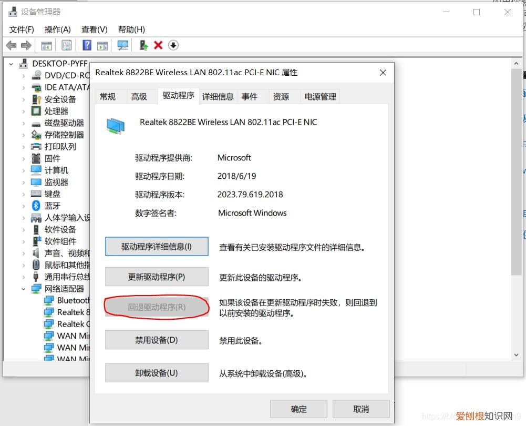Collapse the 网络适配器 category
The image size is (526, 426).
coord(23,288)
